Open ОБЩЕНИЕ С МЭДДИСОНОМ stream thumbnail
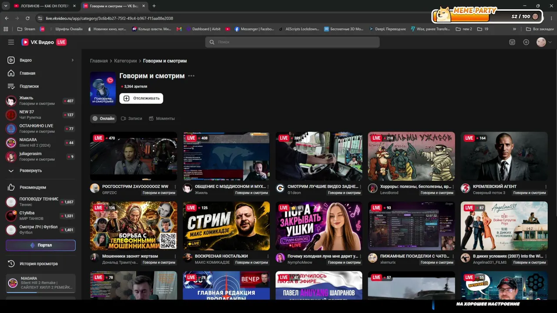Viewport: 557px width, 313px height. point(226,156)
